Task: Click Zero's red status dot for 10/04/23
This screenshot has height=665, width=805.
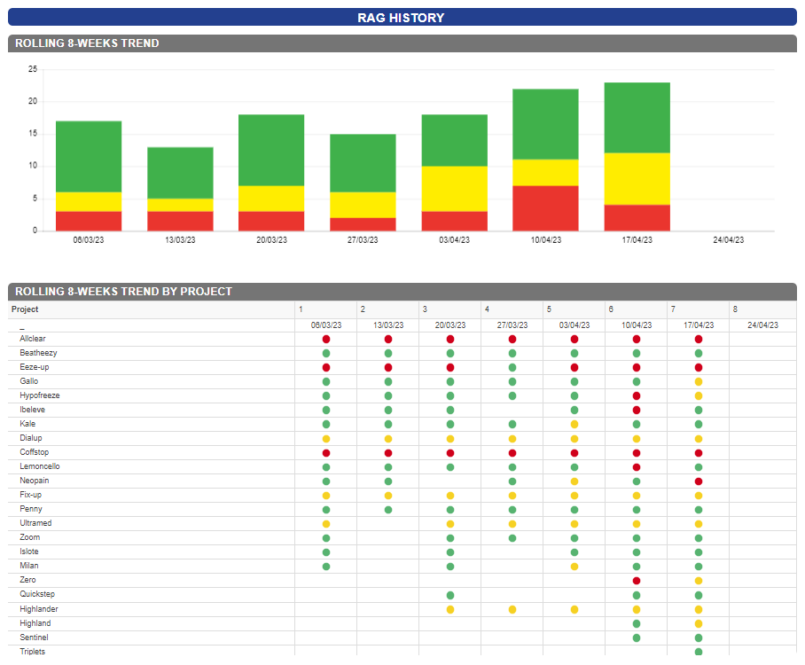Action: [x=637, y=581]
